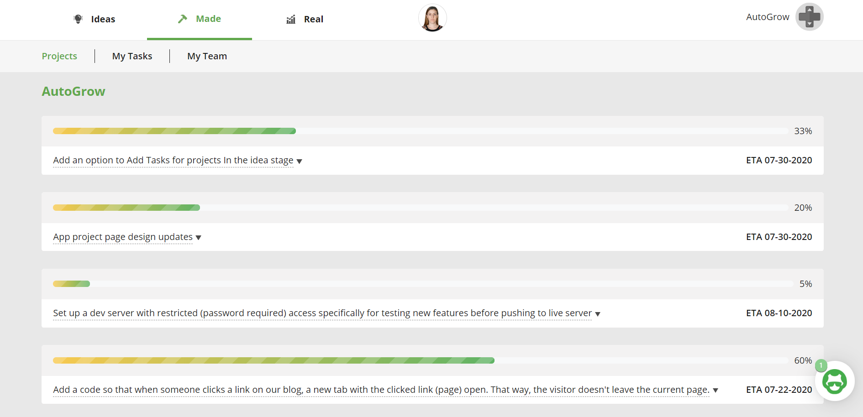The image size is (863, 417).
Task: Click the AutoGrow gray plus logo icon
Action: pyautogui.click(x=809, y=17)
